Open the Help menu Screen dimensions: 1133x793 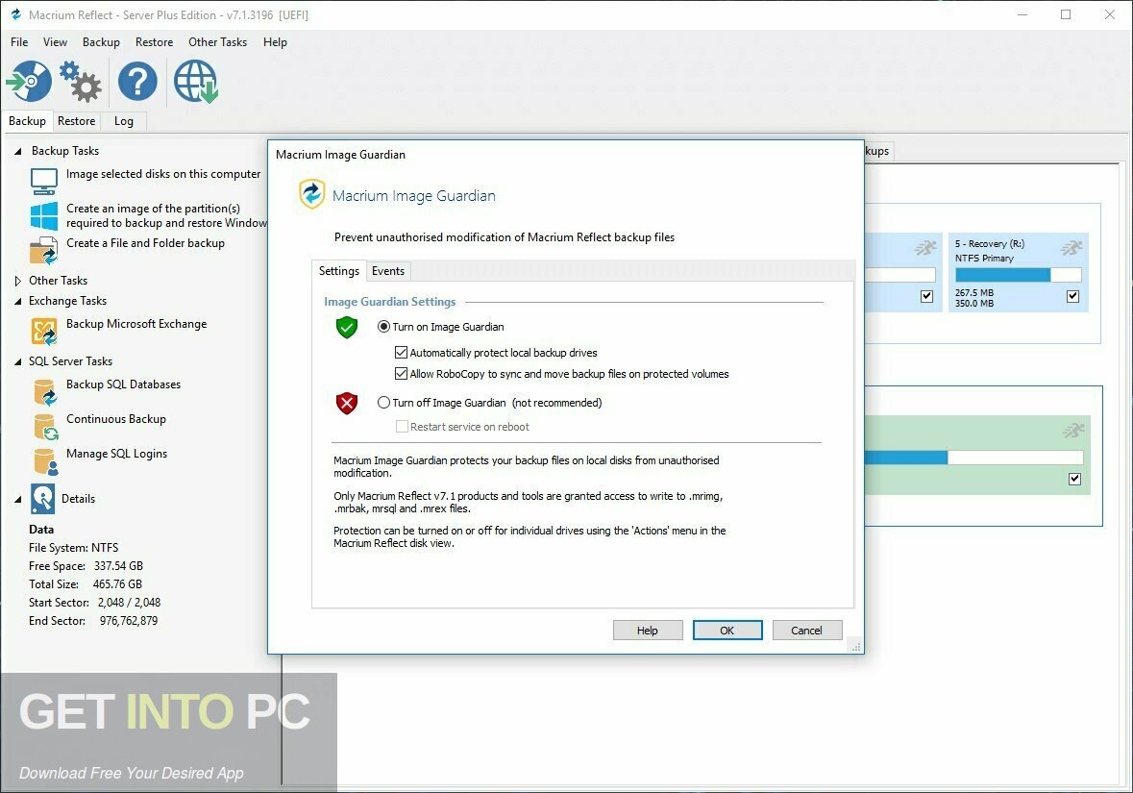[275, 42]
